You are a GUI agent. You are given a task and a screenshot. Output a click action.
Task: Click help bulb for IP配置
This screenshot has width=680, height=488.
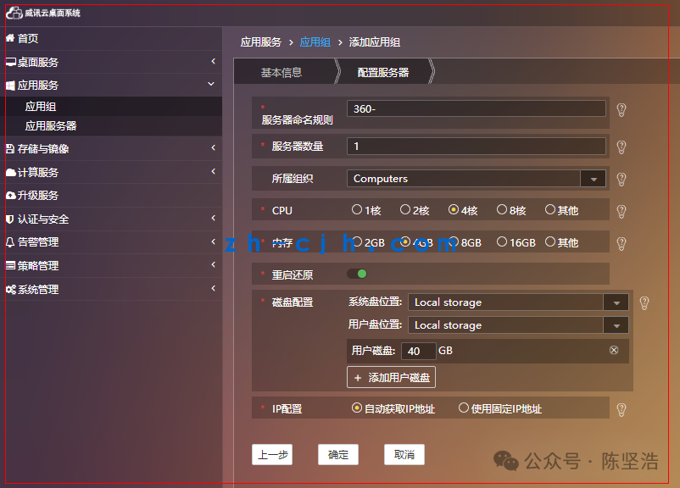pyautogui.click(x=621, y=409)
